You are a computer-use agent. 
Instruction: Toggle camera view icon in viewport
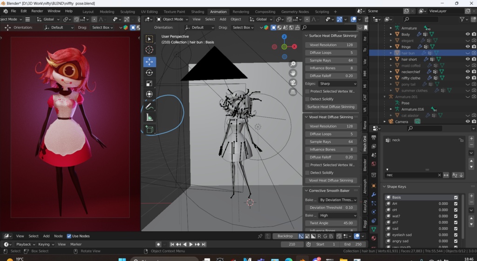[293, 83]
